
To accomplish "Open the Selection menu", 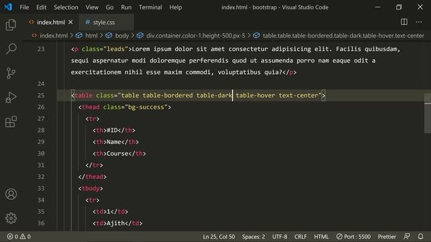I will (66, 7).
